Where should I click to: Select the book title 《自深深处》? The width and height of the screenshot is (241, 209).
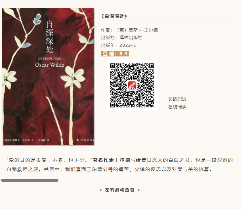tap(114, 16)
